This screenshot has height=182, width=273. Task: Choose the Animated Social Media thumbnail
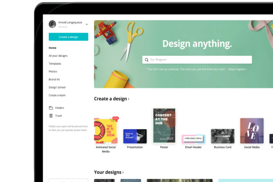(106, 131)
